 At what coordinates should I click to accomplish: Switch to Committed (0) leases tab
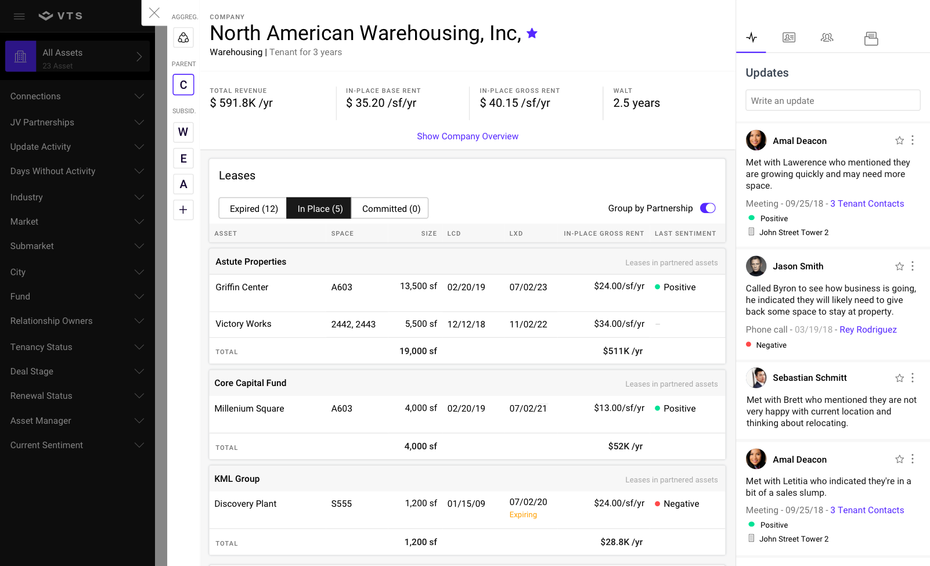click(x=391, y=208)
